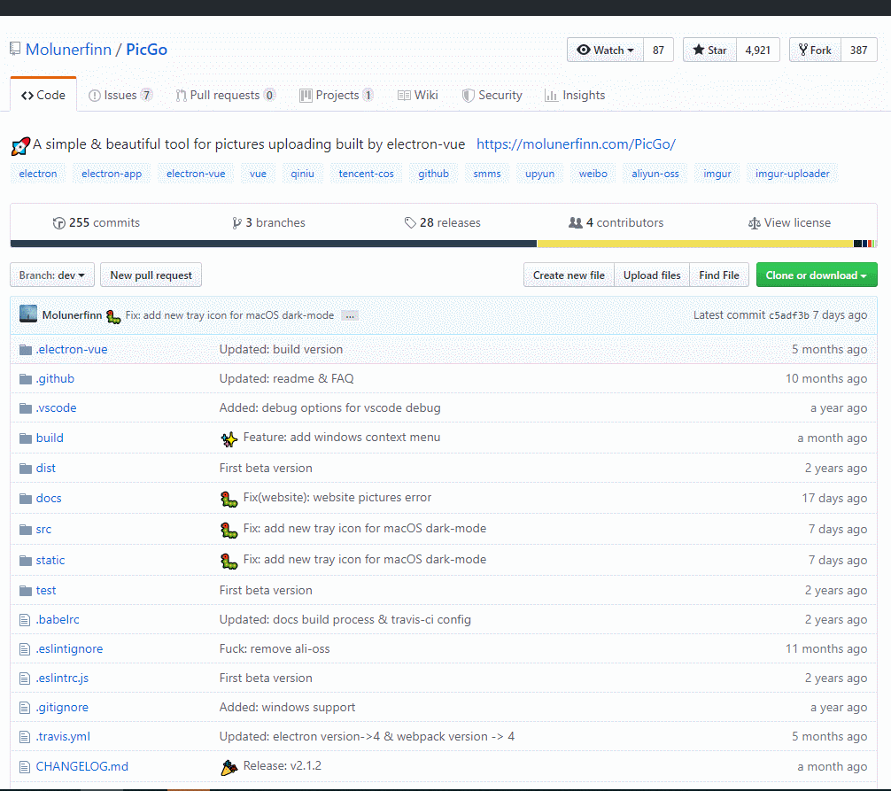The image size is (891, 791).
Task: Open the Clone or download dropdown
Action: coord(817,275)
